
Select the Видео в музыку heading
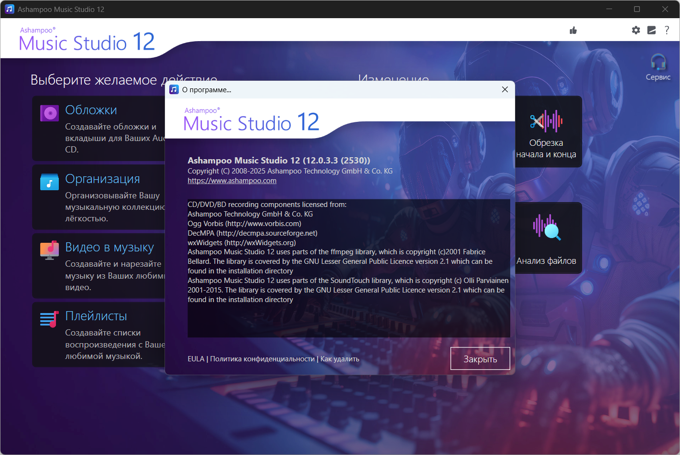pos(110,247)
